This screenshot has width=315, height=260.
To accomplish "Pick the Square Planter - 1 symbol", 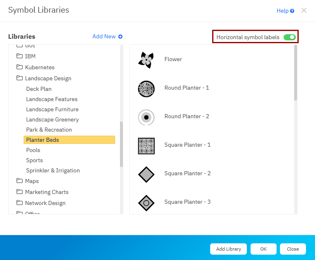I will click(x=146, y=145).
